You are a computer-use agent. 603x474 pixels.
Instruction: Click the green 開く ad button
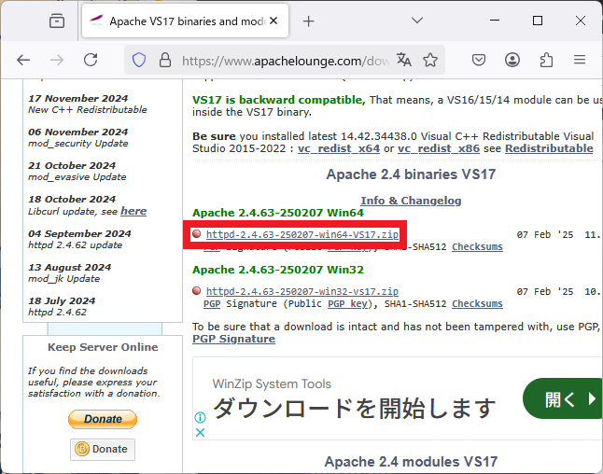coord(563,398)
